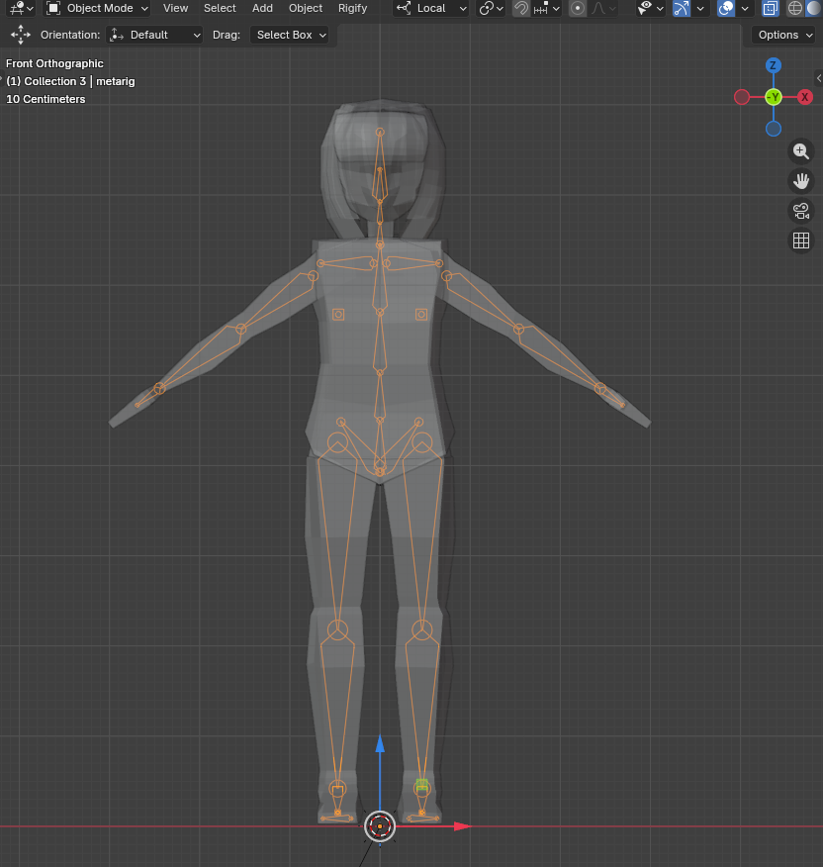Screen dimensions: 823x867
Task: Click the "Front Orthographic" view label
Action: click(54, 63)
